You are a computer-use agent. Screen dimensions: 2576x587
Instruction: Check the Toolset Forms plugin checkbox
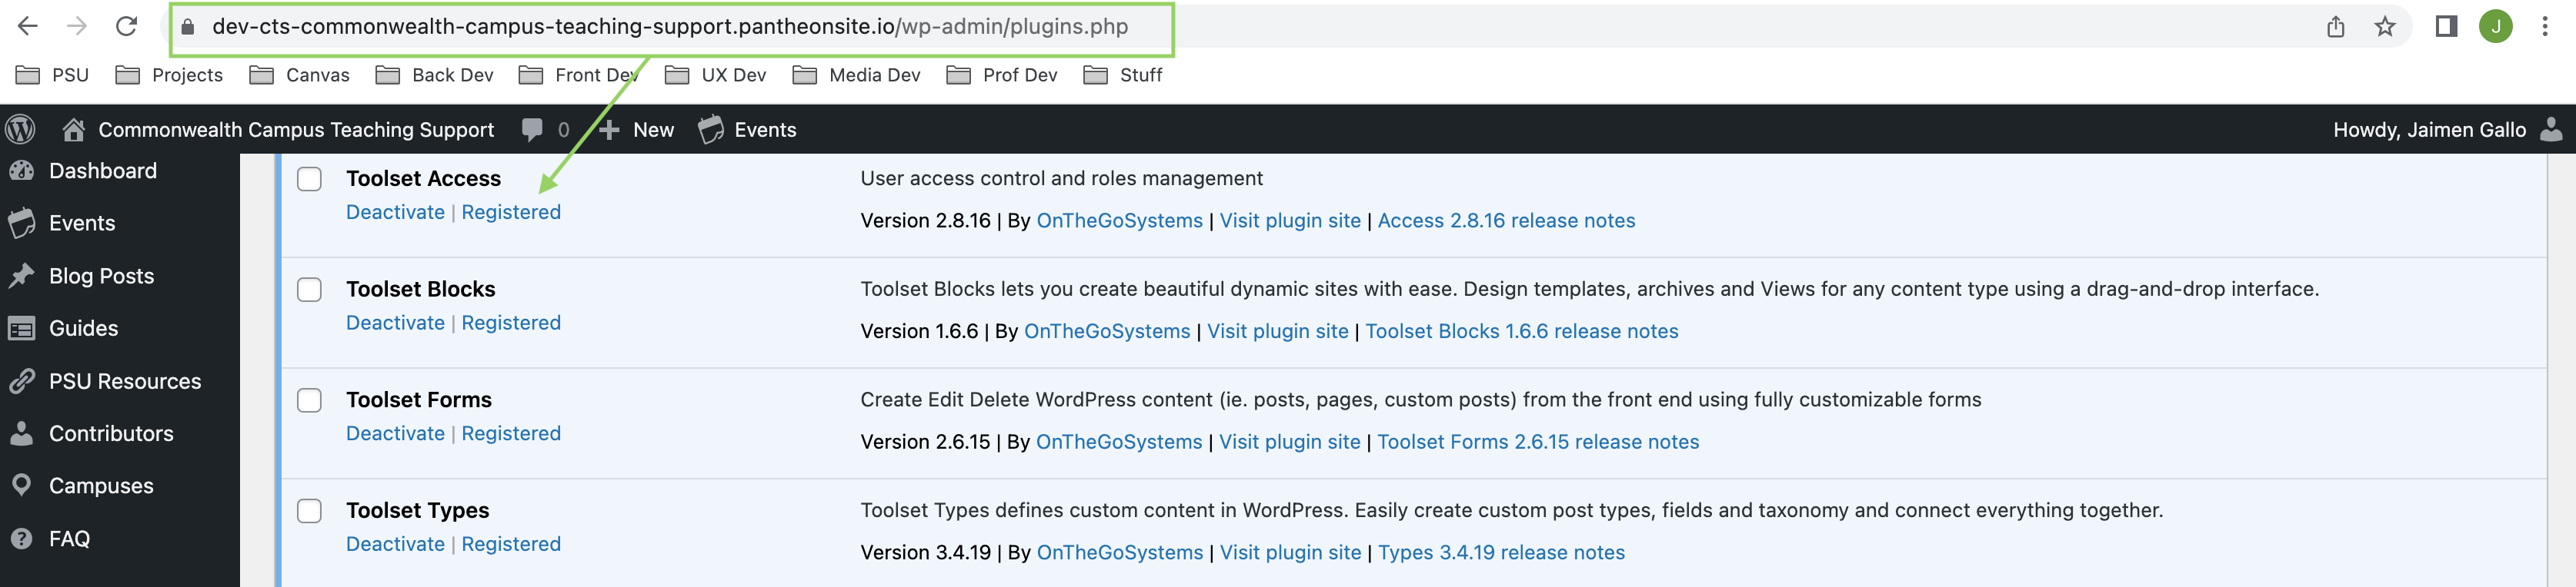309,400
